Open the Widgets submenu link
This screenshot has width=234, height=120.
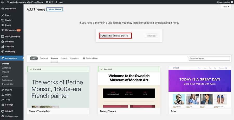(x=5, y=72)
